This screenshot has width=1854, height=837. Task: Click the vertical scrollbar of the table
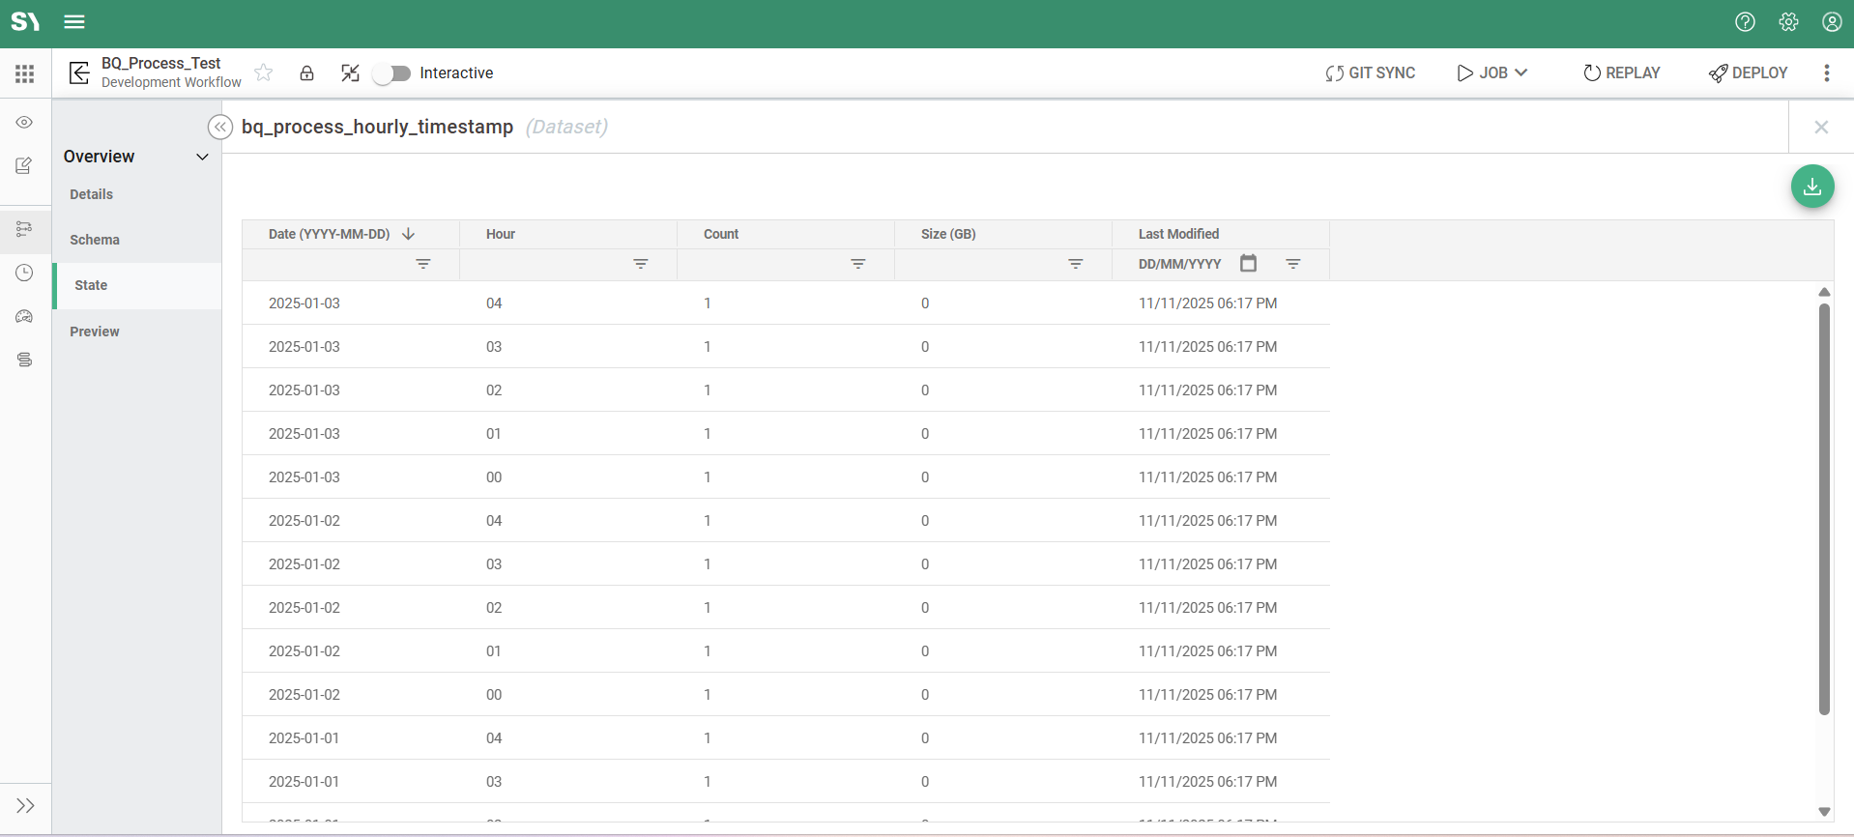pos(1824,508)
